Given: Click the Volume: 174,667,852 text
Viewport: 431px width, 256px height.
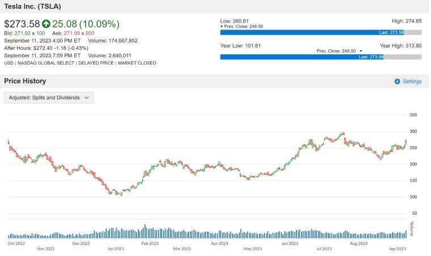Looking at the screenshot, I should pyautogui.click(x=113, y=41).
